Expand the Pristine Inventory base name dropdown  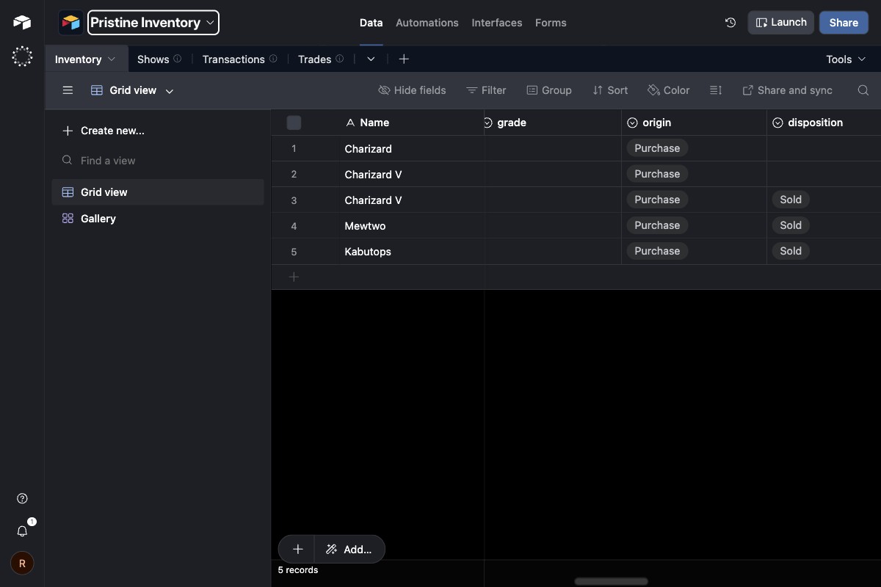pyautogui.click(x=153, y=23)
